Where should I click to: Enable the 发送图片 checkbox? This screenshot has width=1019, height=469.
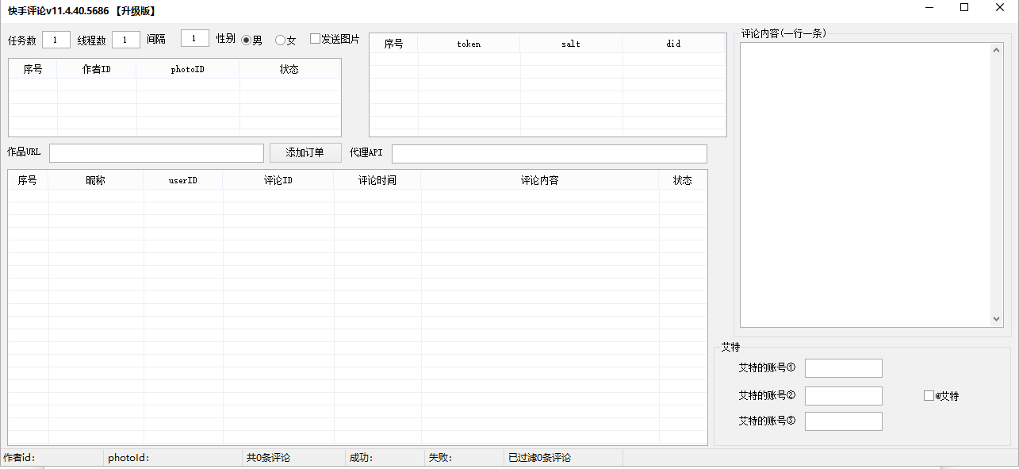(x=315, y=39)
